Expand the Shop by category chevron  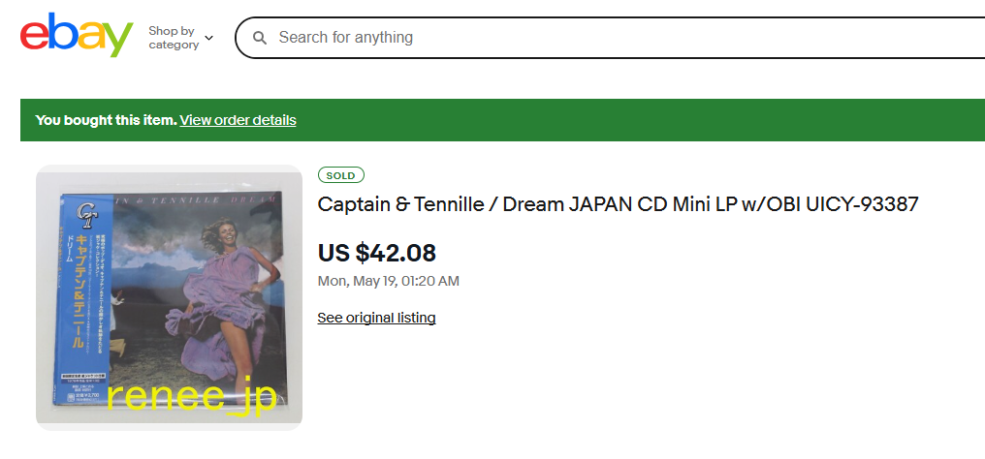[x=209, y=38]
